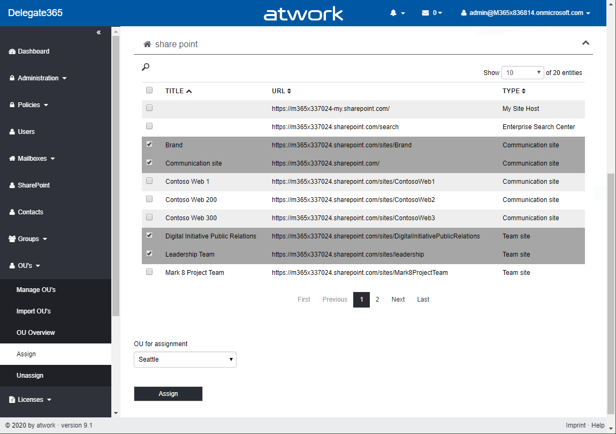Click the sidebar vertical scrollbar
Image resolution: width=616 pixels, height=434 pixels.
pyautogui.click(x=116, y=177)
